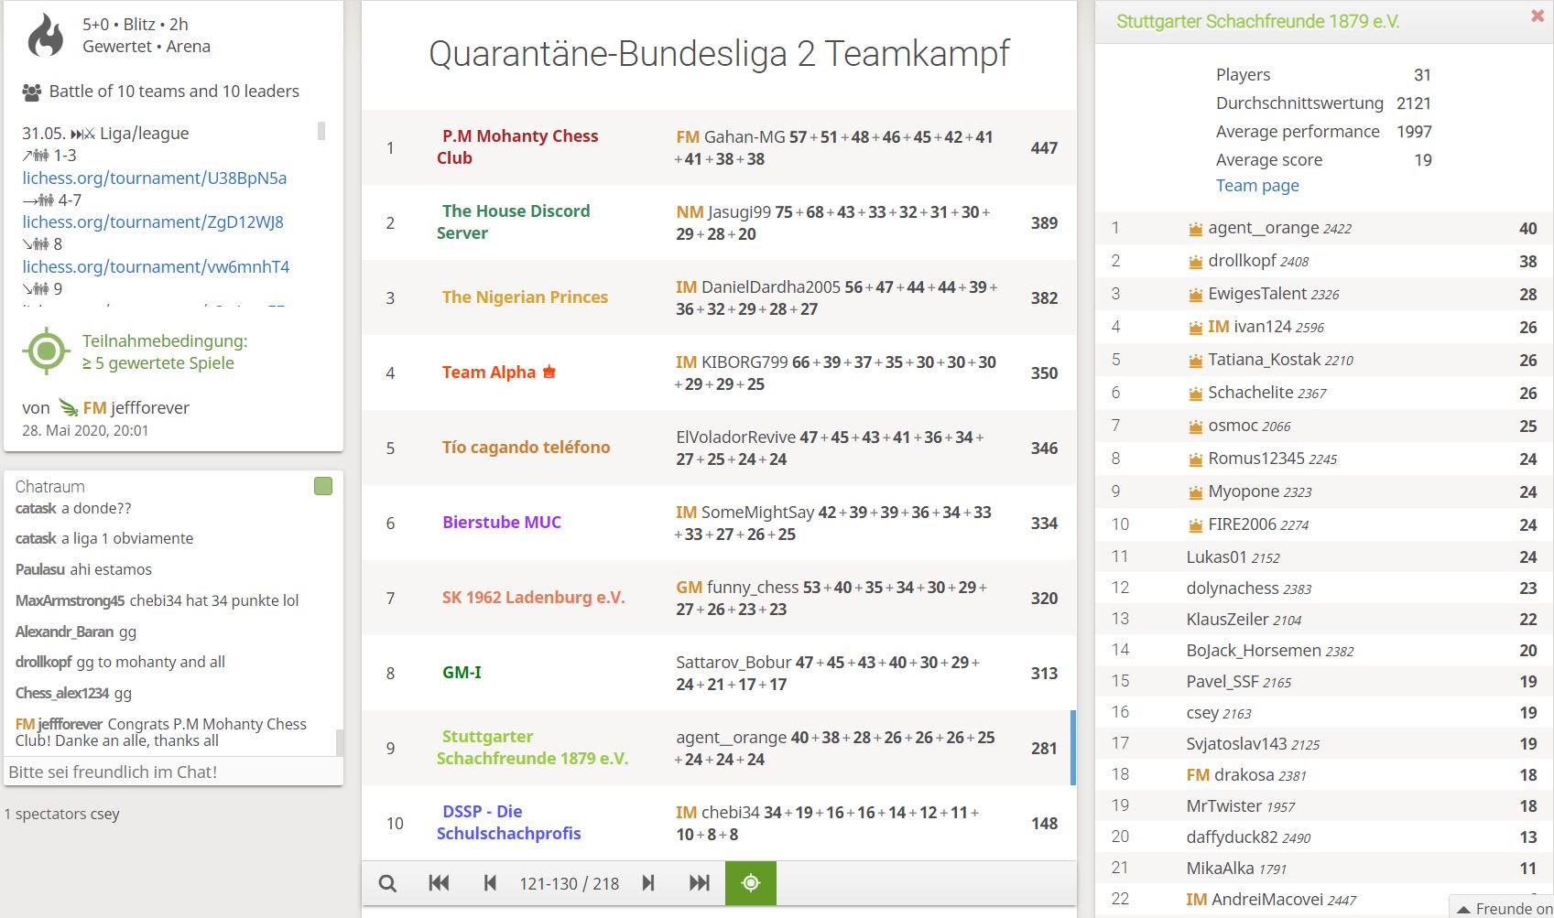1554x918 pixels.
Task: Click the chat panel scrollbar
Action: [340, 741]
